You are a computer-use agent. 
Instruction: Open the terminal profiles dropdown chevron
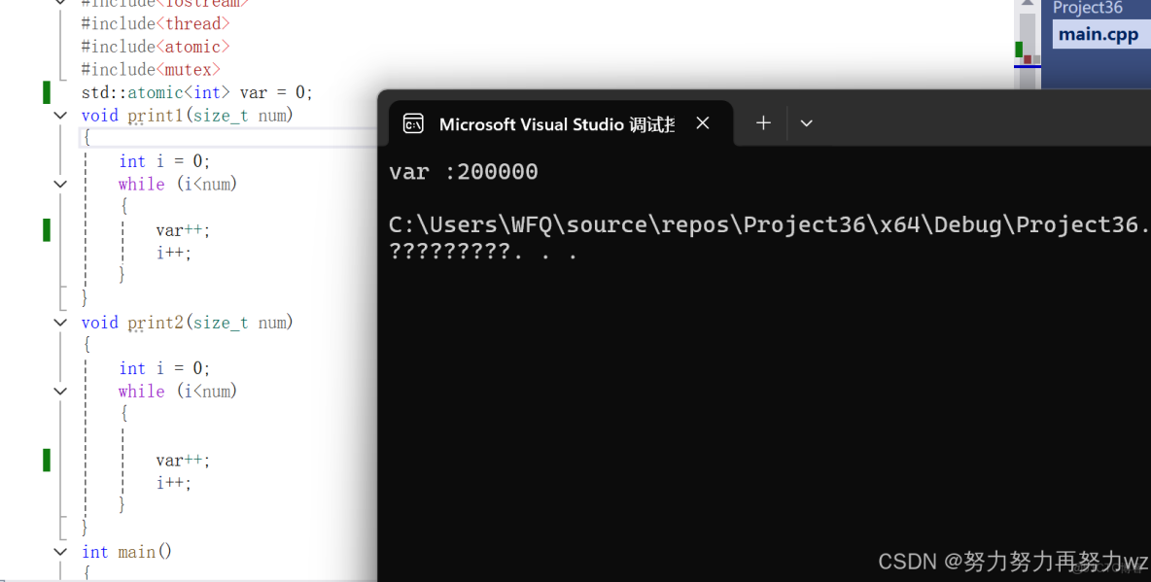pyautogui.click(x=805, y=122)
